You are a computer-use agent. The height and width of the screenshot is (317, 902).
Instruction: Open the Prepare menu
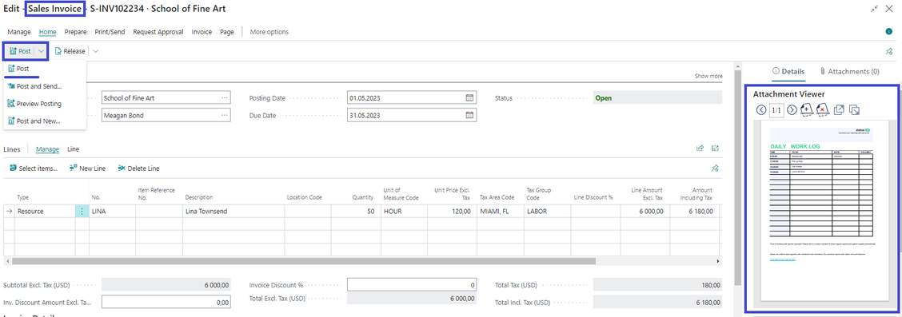[75, 32]
